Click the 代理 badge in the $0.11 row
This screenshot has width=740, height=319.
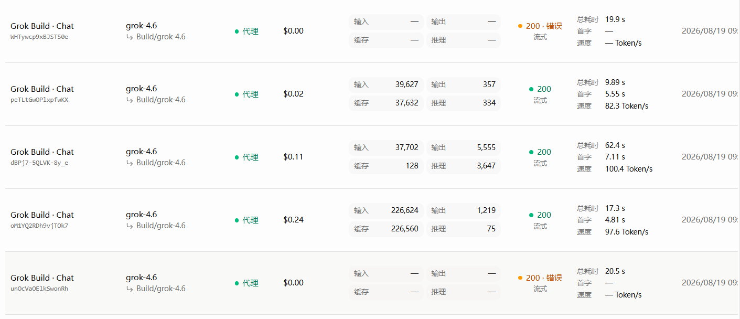click(246, 157)
